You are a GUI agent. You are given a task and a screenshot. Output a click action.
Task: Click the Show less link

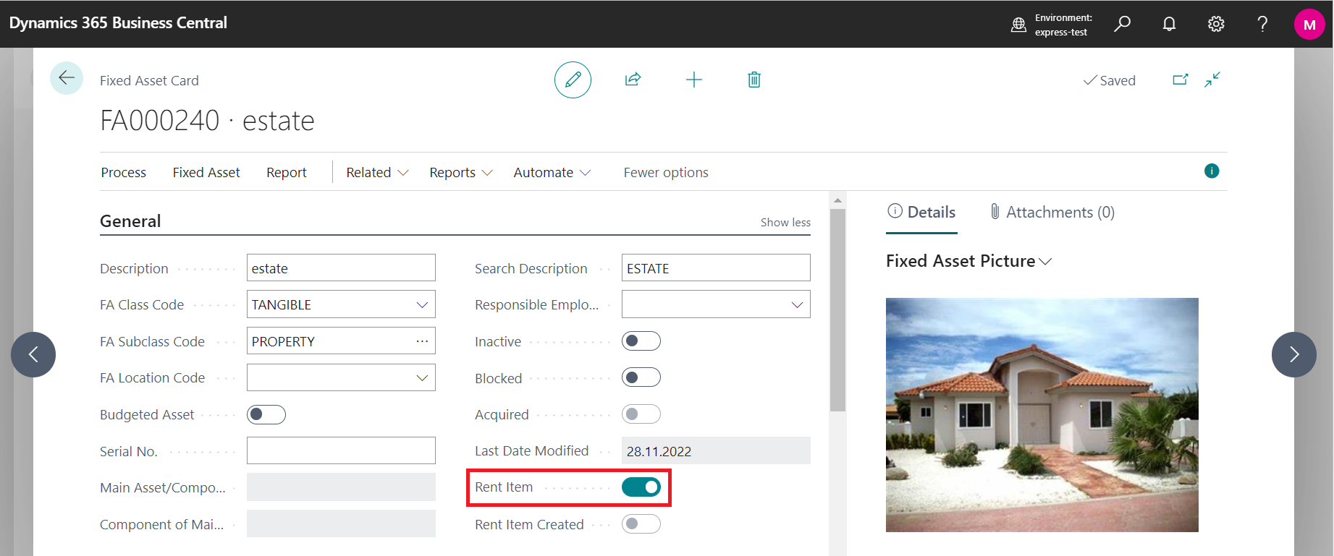[x=785, y=223]
